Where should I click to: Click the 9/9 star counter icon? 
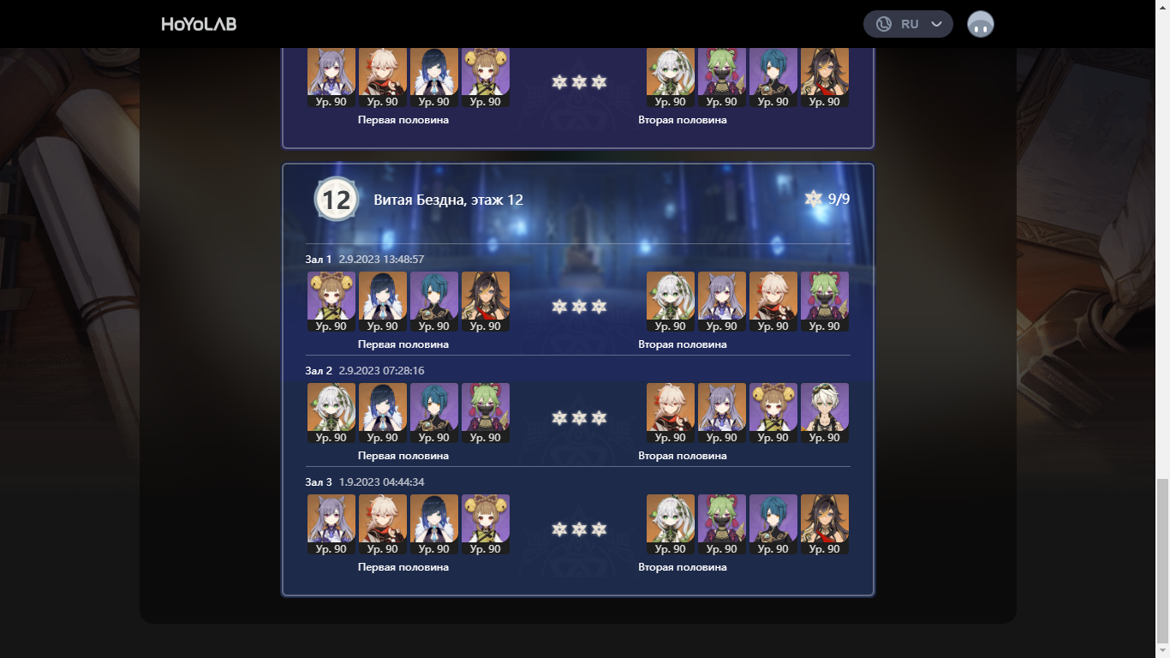[814, 199]
